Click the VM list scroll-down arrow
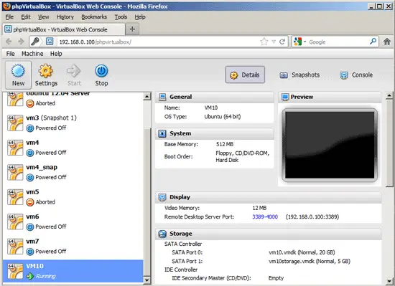The height and width of the screenshot is (286, 395). (x=147, y=280)
